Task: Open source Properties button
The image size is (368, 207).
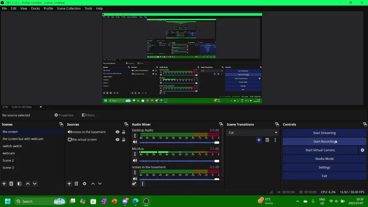Action: [64, 115]
